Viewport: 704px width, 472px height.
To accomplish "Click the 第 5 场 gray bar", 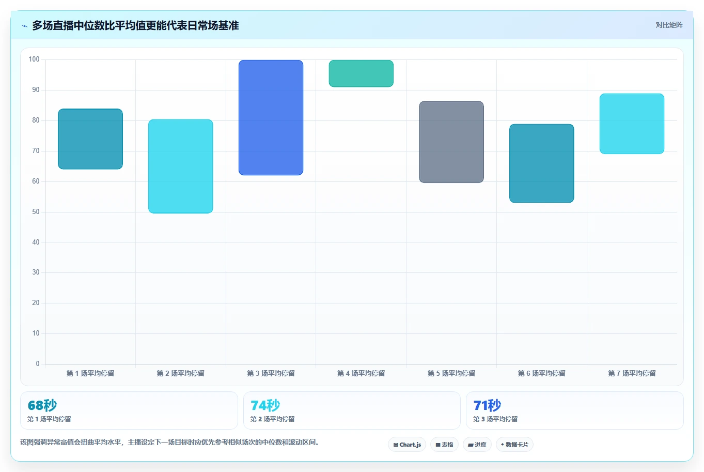I will tap(451, 142).
